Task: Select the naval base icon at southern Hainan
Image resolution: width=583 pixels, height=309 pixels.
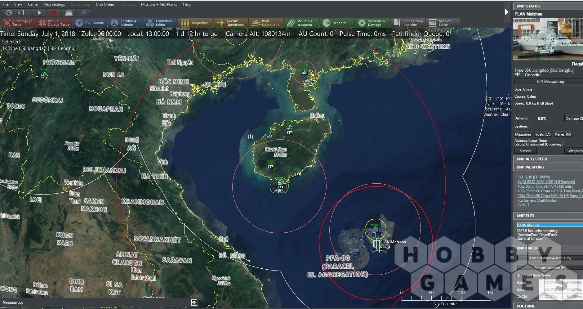Action: 280,186
